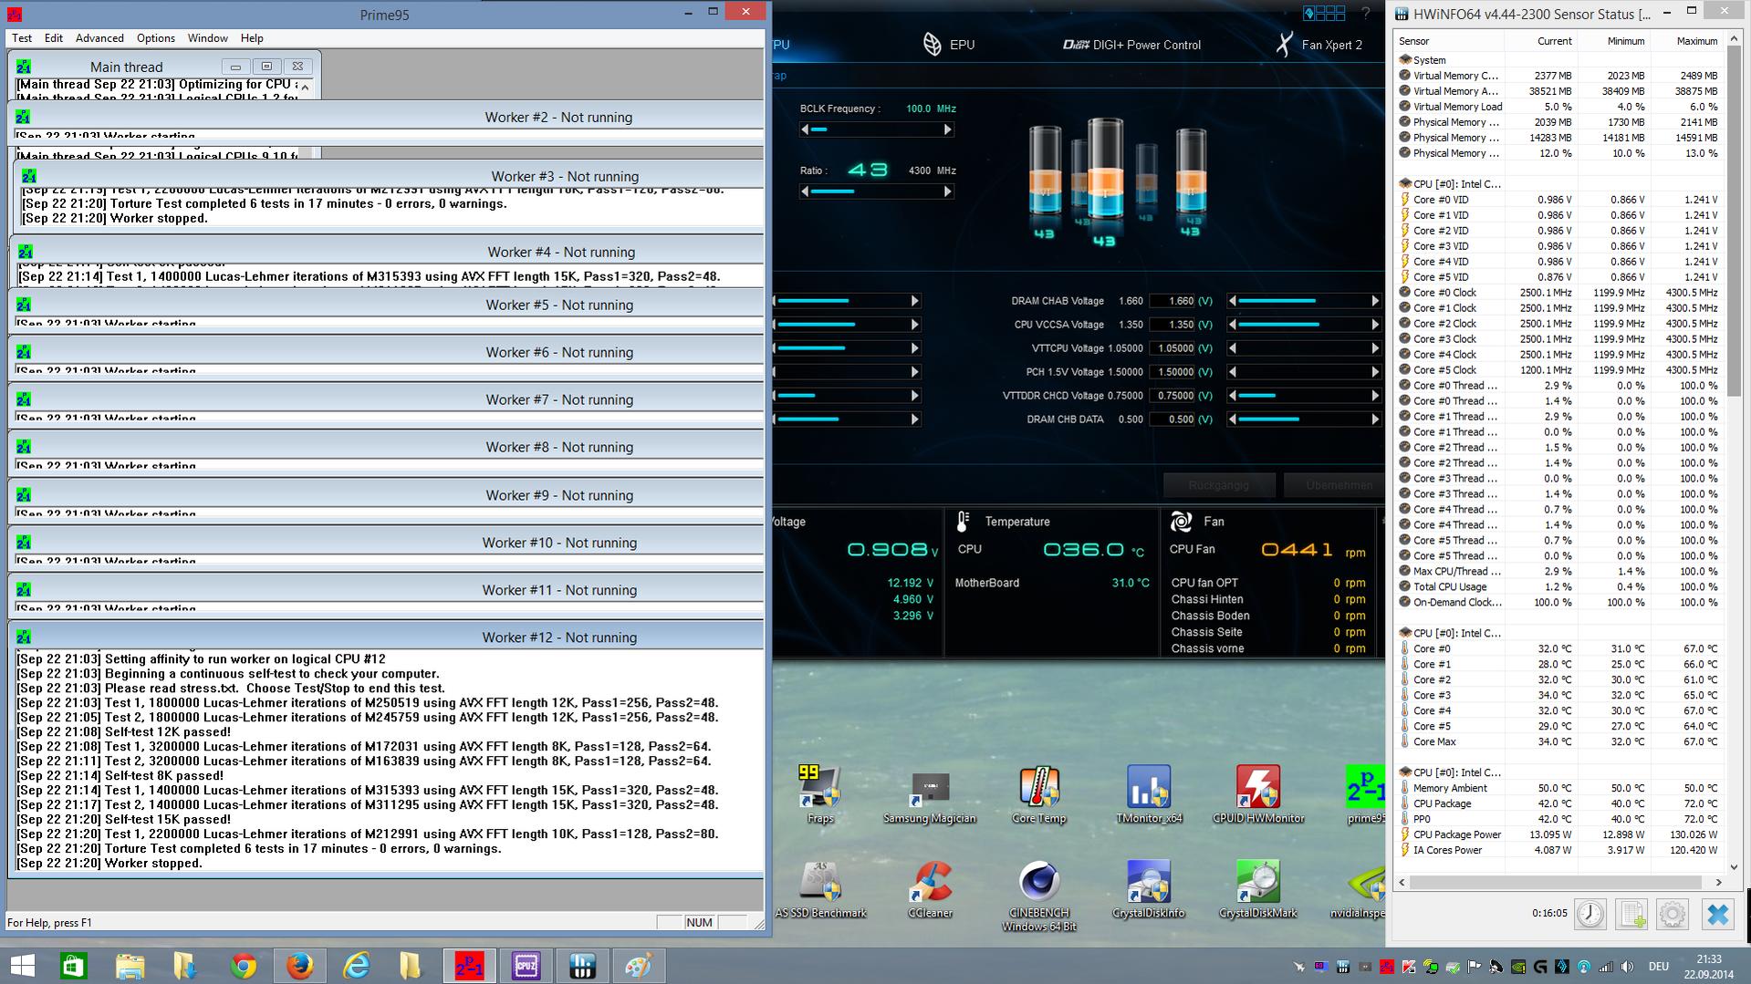Open the Fraps desktop shortcut
1751x984 pixels.
click(819, 793)
